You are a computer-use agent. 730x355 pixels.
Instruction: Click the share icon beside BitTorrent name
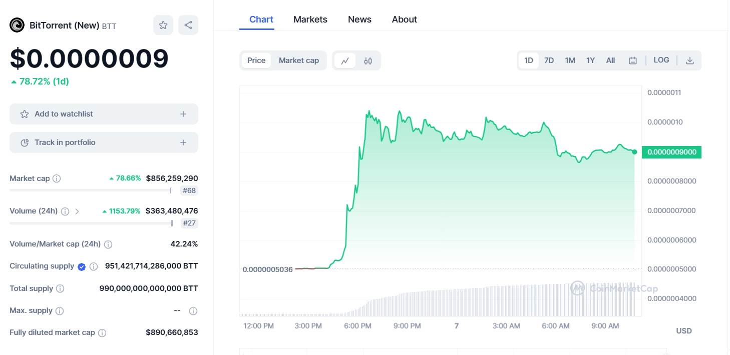[188, 24]
